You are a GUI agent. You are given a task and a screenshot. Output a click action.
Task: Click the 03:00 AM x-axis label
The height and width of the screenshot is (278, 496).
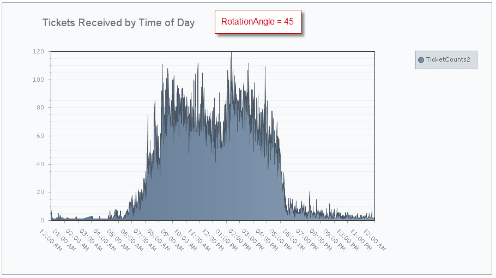click(x=91, y=240)
